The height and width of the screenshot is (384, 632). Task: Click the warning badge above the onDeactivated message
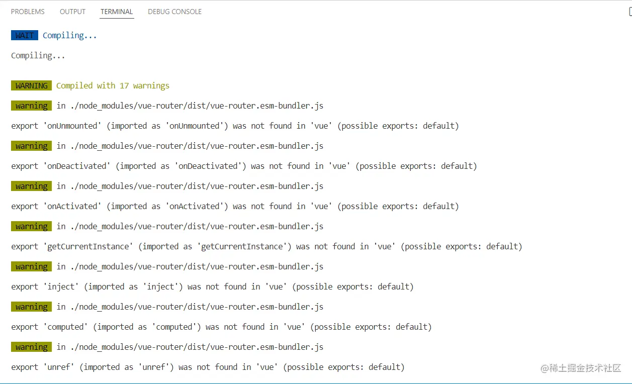point(31,146)
